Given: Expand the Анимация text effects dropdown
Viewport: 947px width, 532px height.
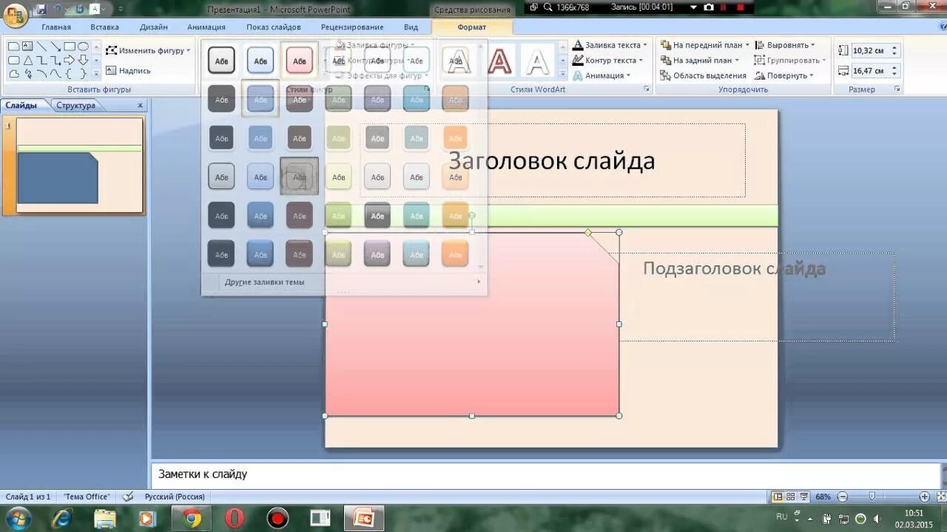Looking at the screenshot, I should [x=602, y=75].
